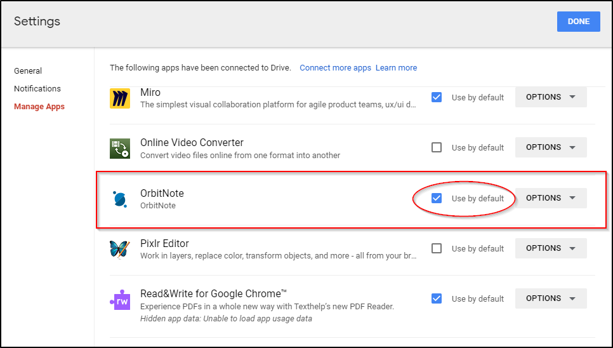Screen dimensions: 613x348
Task: Open Read&Write Options dropdown
Action: [550, 298]
